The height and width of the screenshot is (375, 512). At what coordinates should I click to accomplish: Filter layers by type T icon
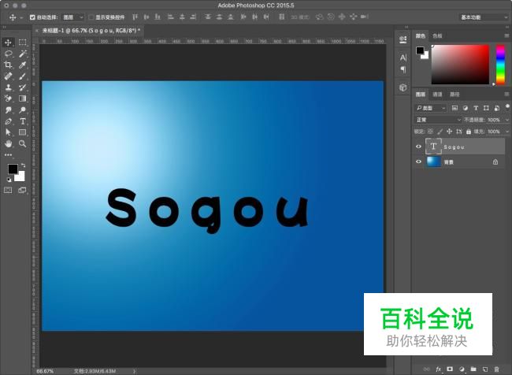click(x=476, y=108)
